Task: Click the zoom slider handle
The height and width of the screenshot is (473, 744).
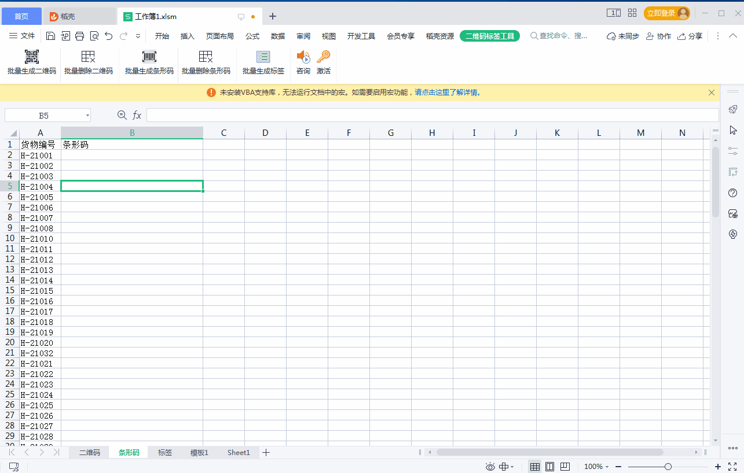Action: click(668, 467)
